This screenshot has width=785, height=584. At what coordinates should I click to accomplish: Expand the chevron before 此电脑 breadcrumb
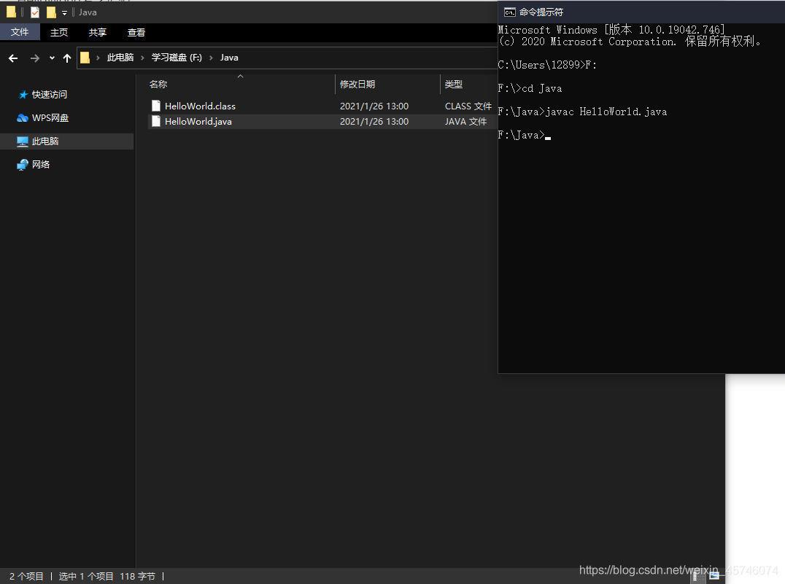[98, 58]
